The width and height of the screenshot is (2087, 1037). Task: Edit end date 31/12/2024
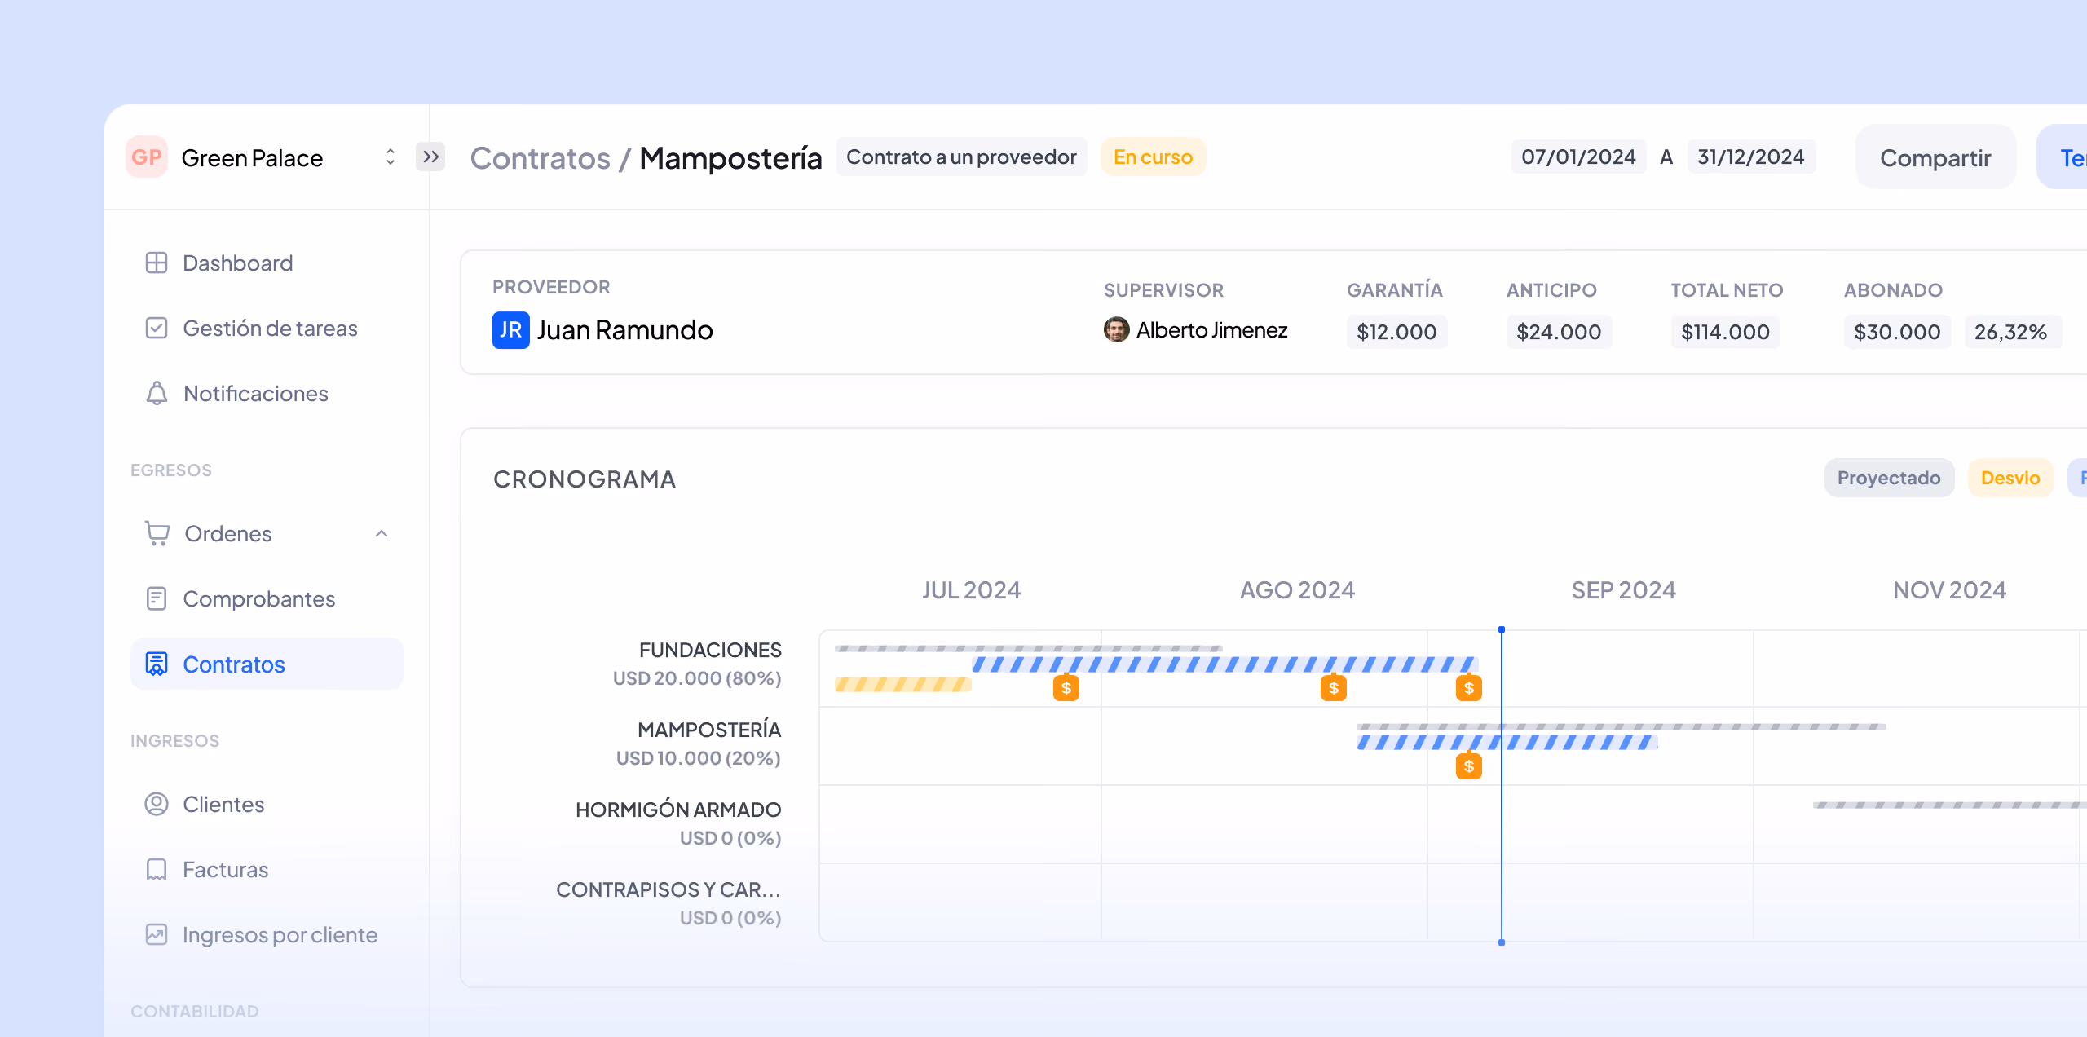click(1751, 157)
